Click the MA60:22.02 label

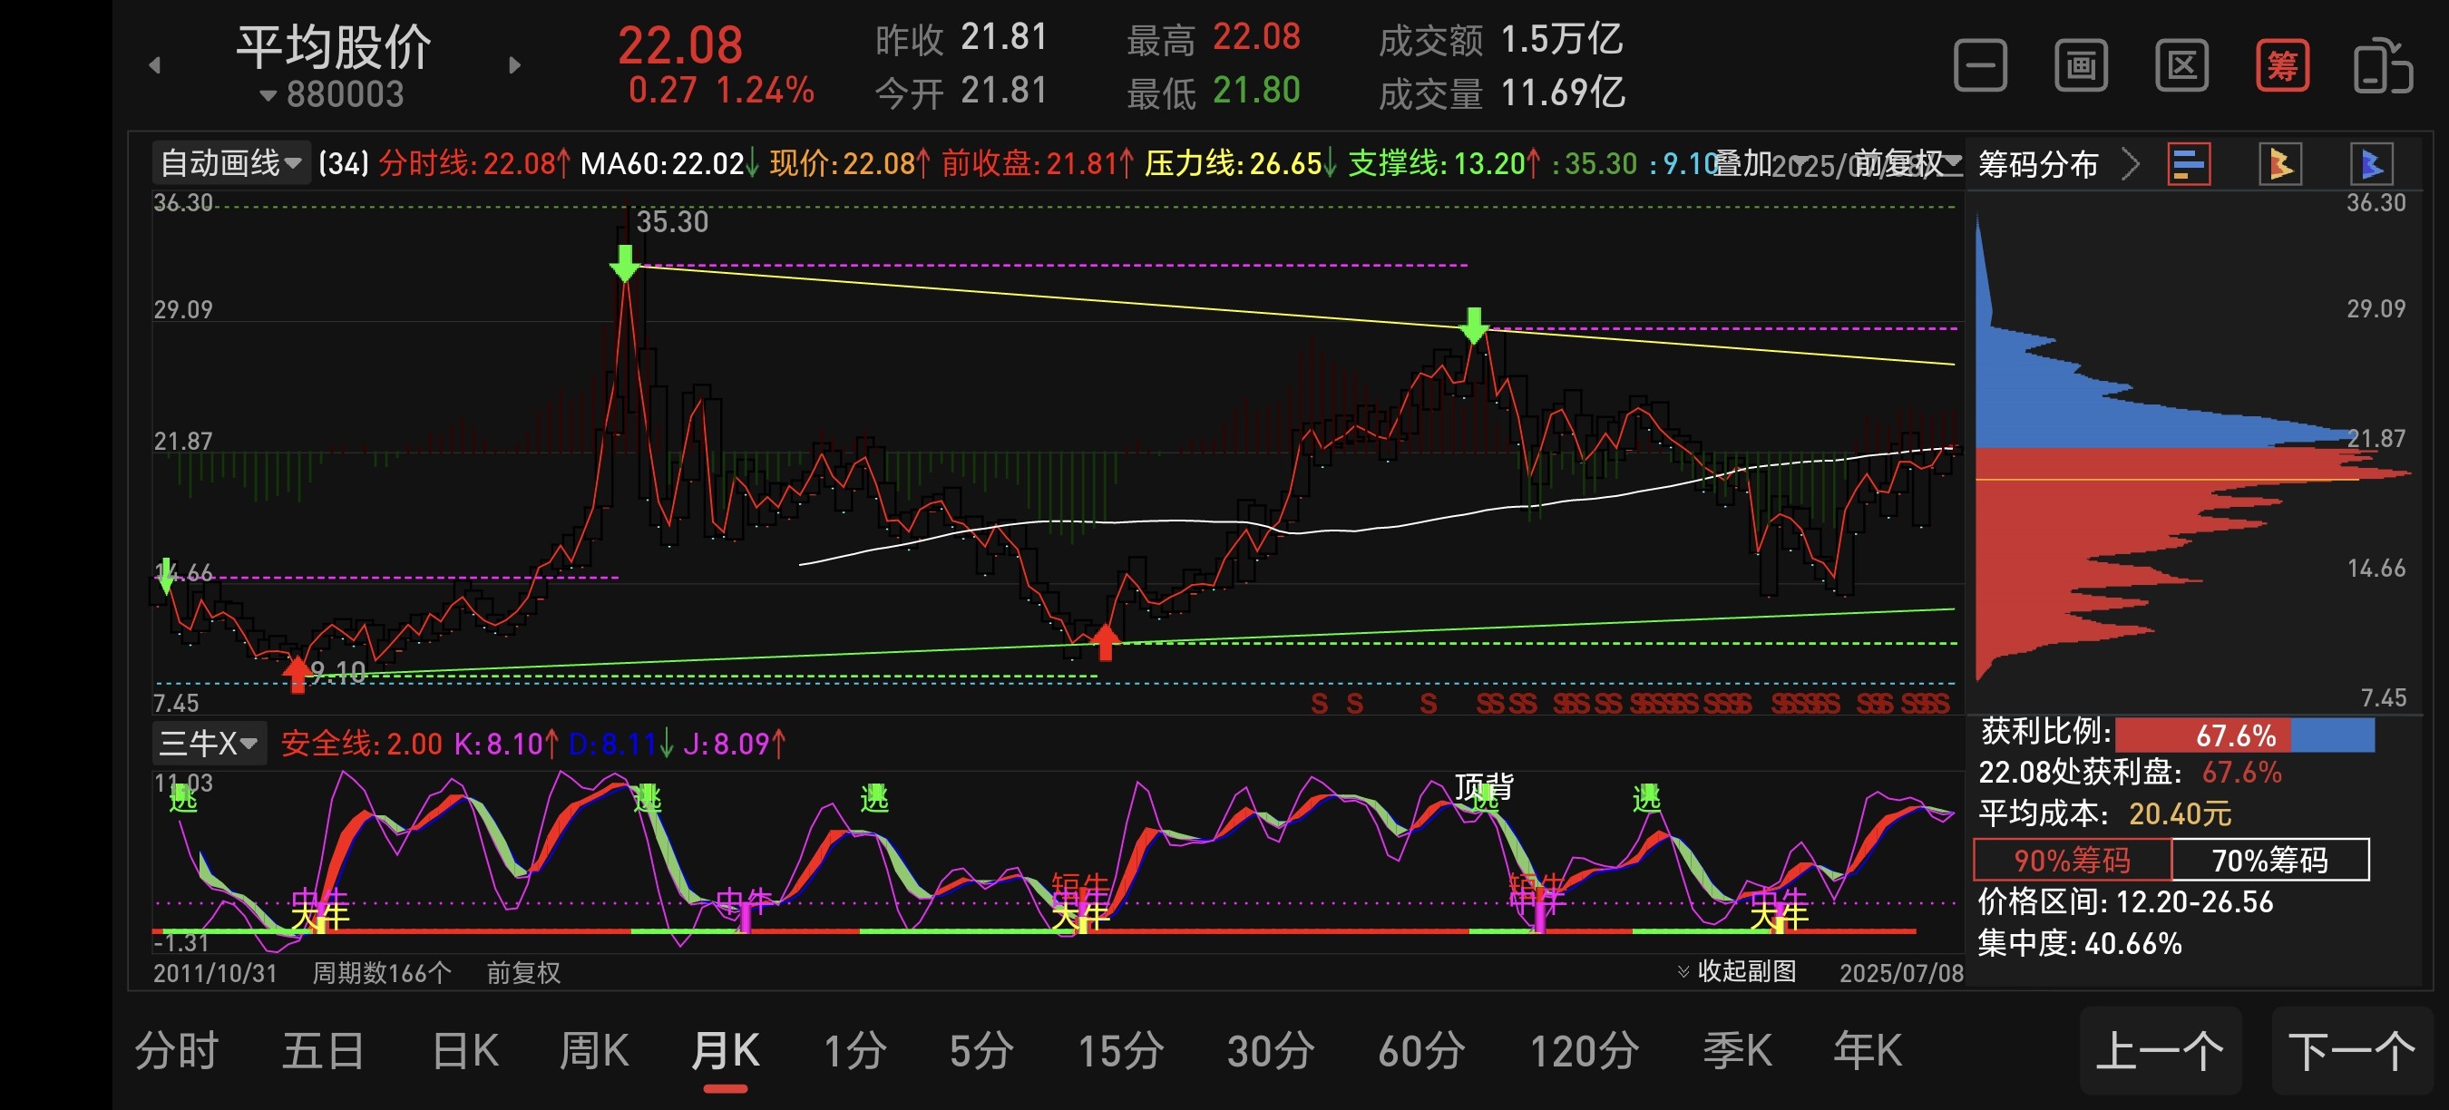[669, 163]
